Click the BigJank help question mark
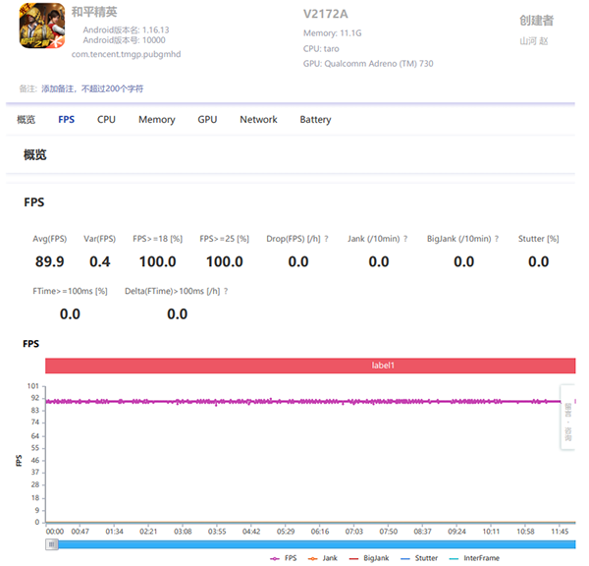 [x=497, y=239]
